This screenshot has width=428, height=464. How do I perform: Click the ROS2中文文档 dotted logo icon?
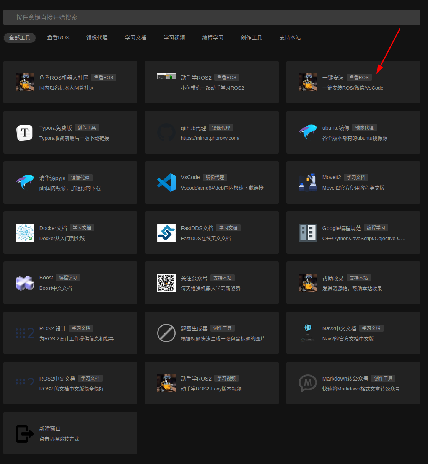point(25,382)
